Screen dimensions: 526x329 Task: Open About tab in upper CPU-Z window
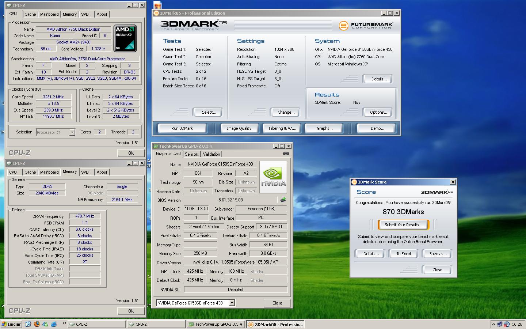(x=102, y=14)
